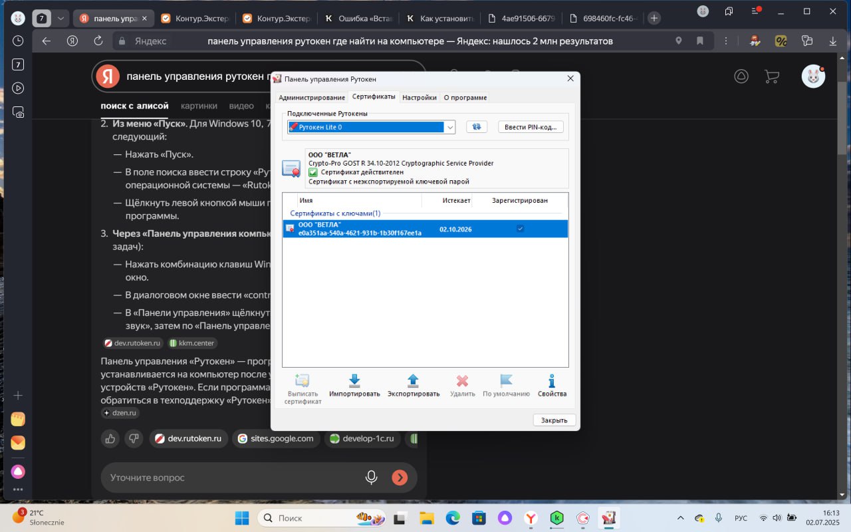This screenshot has width=851, height=532.
Task: Click the weather widget in taskbar
Action: coord(39,517)
